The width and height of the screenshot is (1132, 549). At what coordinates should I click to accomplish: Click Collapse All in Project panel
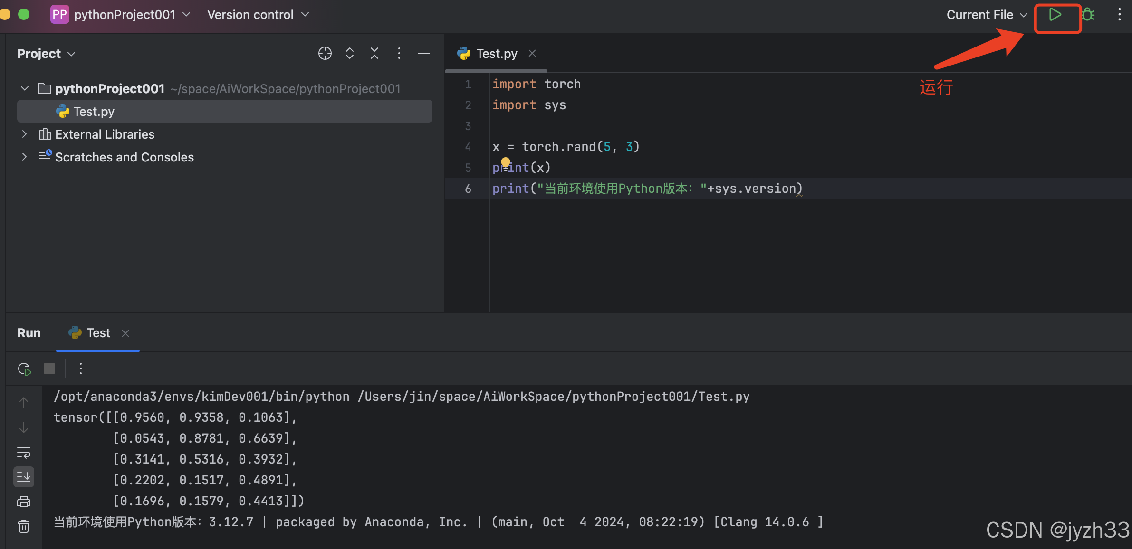(x=374, y=53)
